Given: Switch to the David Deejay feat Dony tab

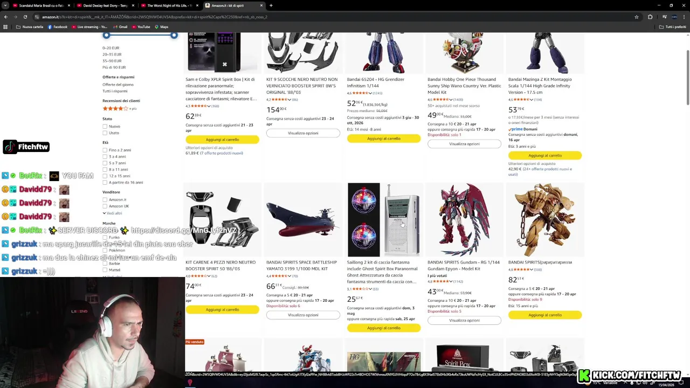Looking at the screenshot, I should click(105, 5).
